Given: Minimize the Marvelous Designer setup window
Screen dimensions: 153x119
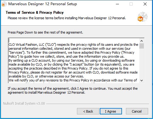Looking at the screenshot, I should click(x=117, y=4).
